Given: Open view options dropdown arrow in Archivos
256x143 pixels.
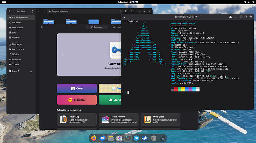Looking at the screenshot, I should (135, 11).
